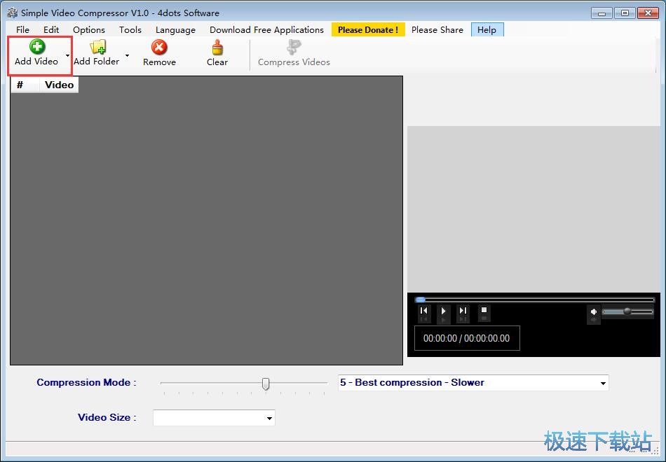
Task: Click Download Free Applications link
Action: coord(266,29)
